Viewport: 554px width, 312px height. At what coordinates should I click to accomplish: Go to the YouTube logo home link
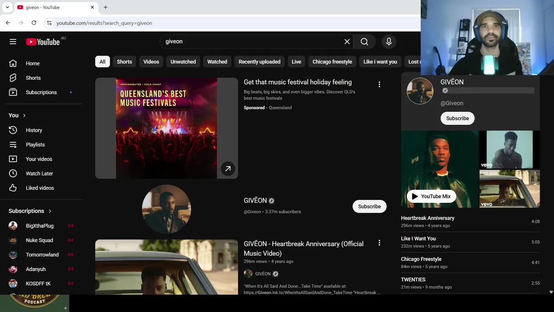[x=43, y=42]
